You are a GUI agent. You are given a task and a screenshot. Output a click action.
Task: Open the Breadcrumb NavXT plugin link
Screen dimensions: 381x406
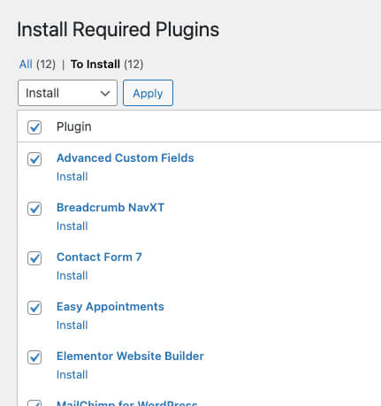coord(110,208)
